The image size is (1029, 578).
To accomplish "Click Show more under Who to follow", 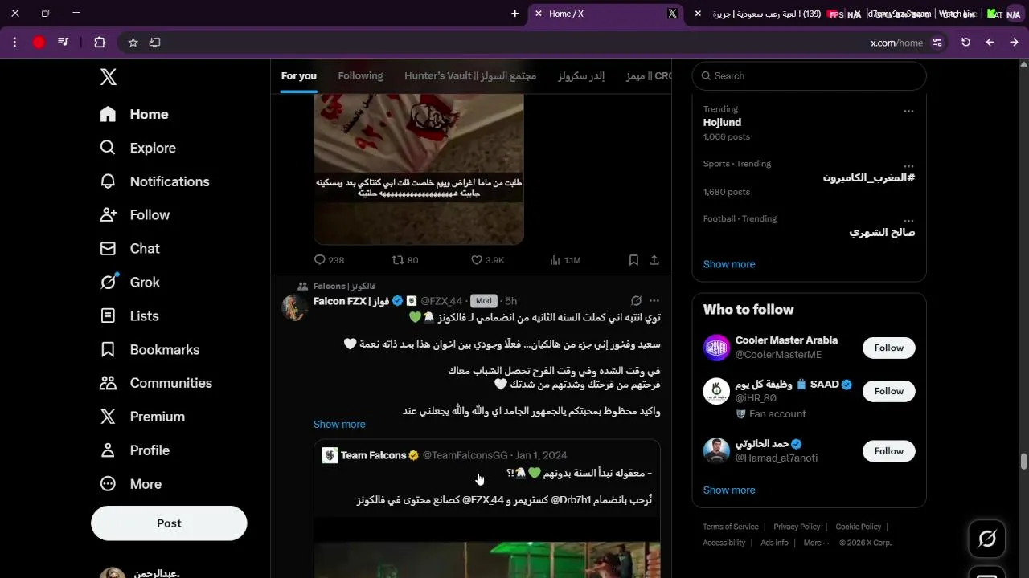I will (x=729, y=490).
